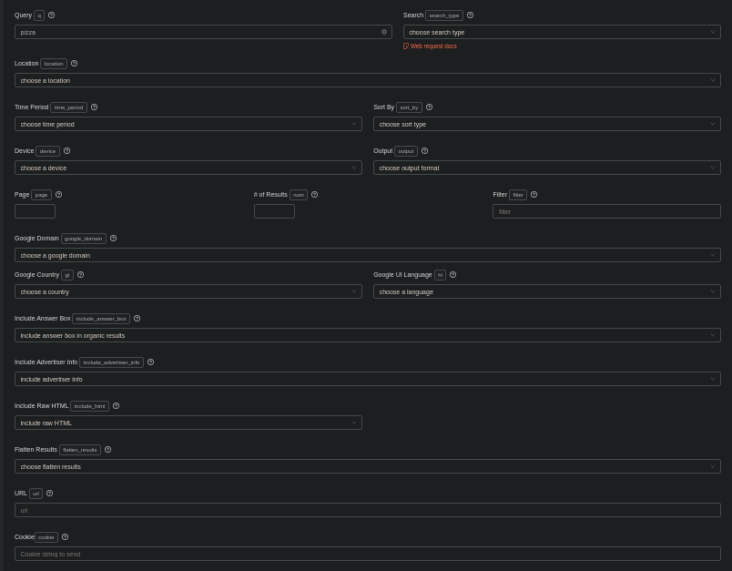Click help icon beside Google Domain label

point(113,239)
